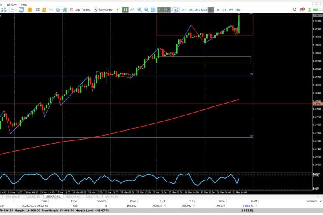Select the M30 timeframe

click(x=204, y=10)
